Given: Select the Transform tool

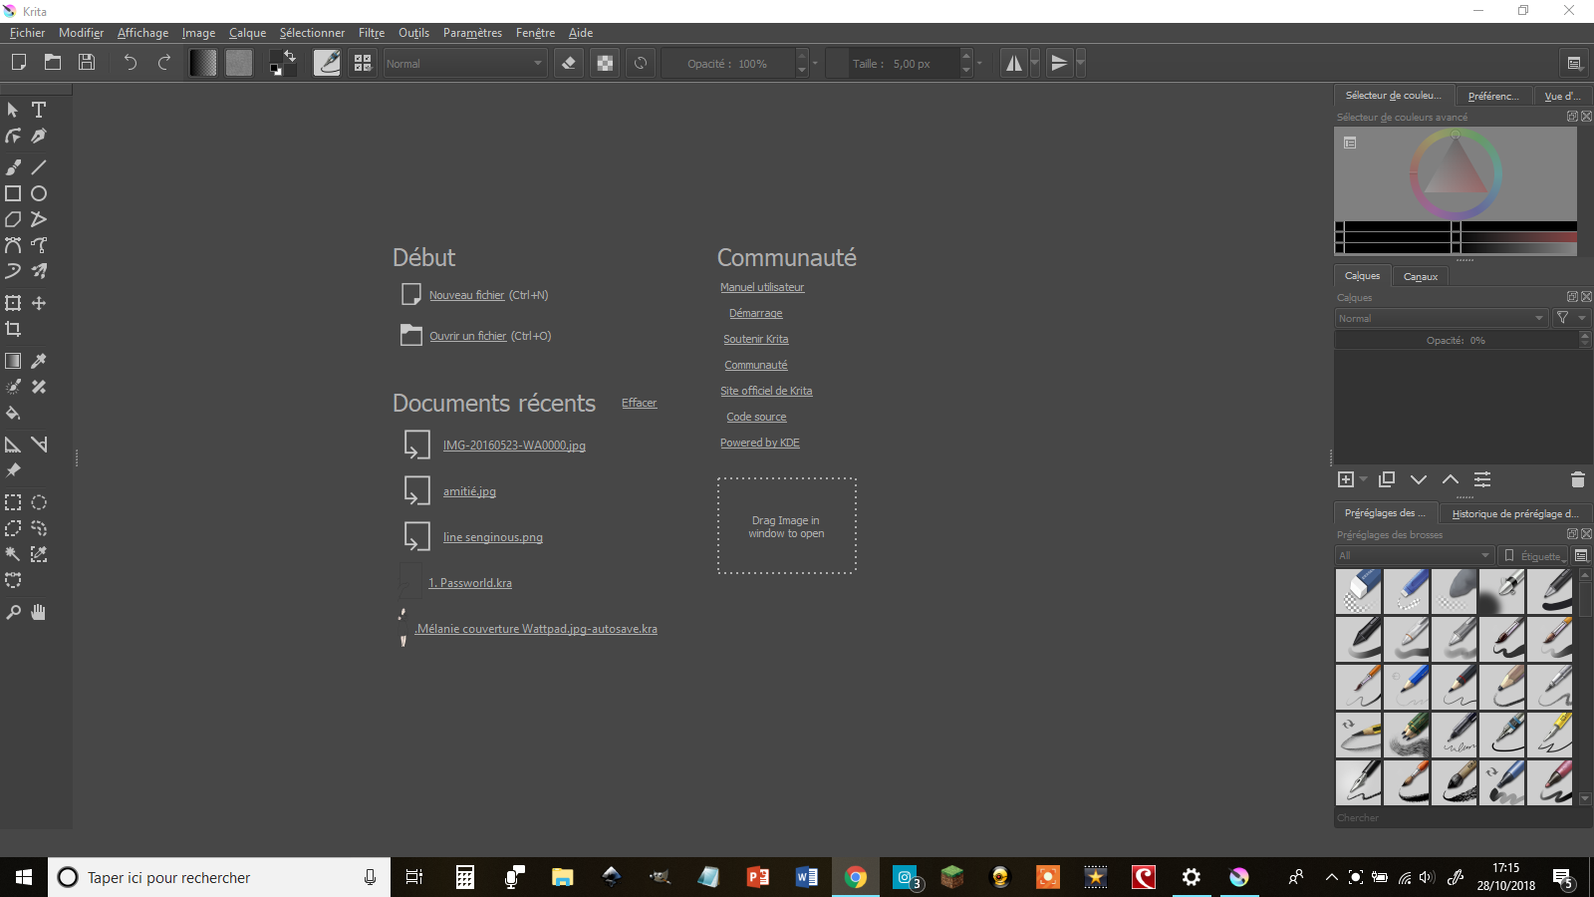Looking at the screenshot, I should [13, 303].
